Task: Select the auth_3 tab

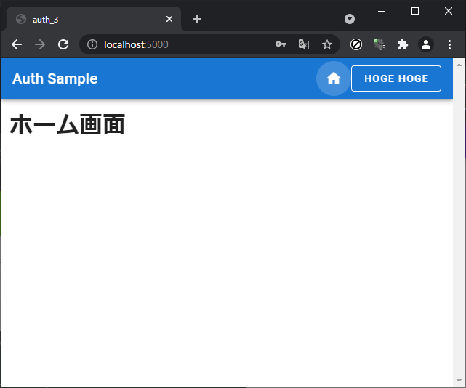Action: pyautogui.click(x=94, y=19)
